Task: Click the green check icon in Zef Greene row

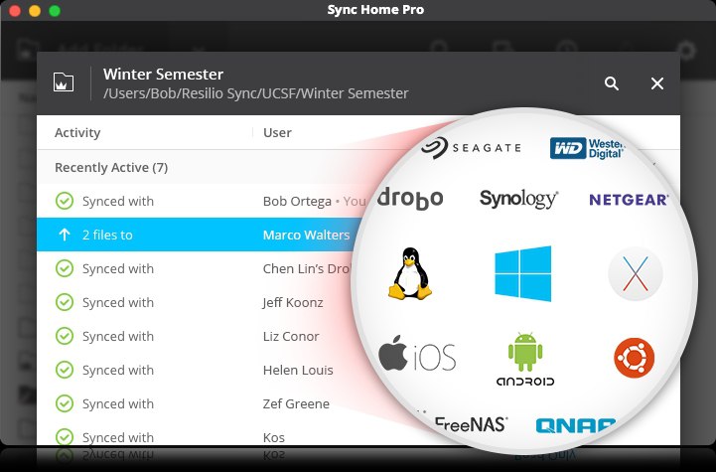Action: coord(65,403)
